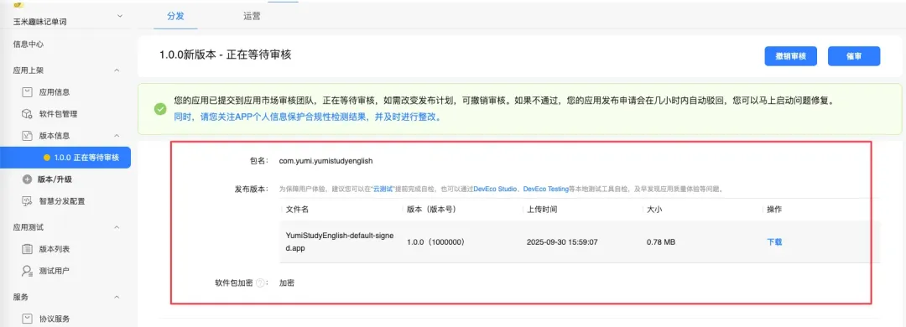Image resolution: width=906 pixels, height=327 pixels.
Task: Click the 文件名 column header
Action: click(297, 209)
